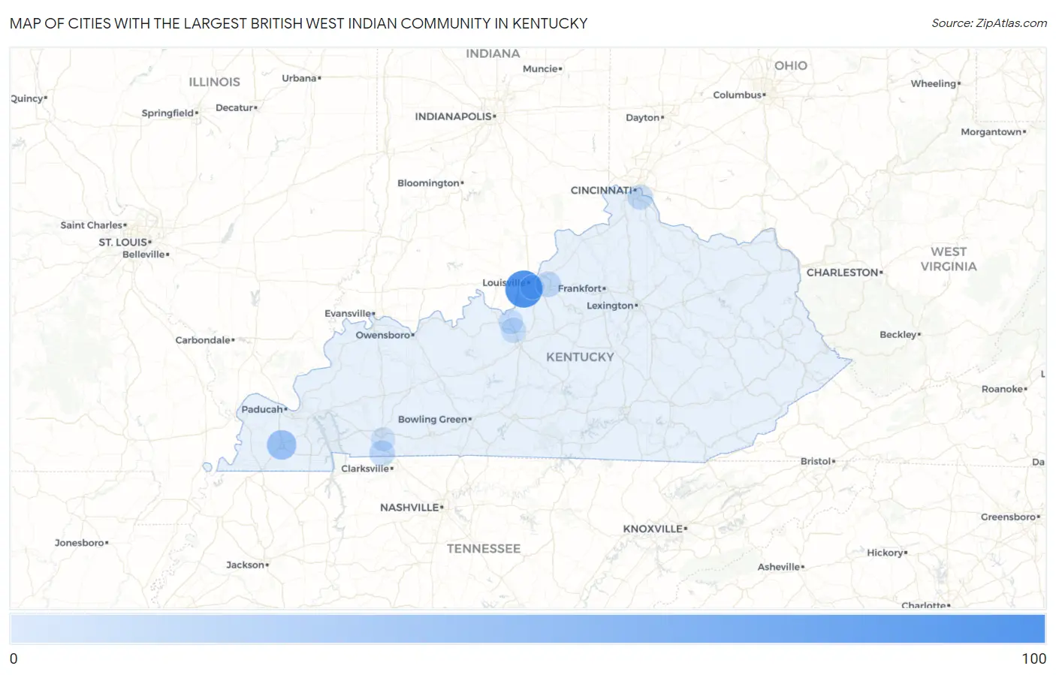This screenshot has height=675, width=1056.
Task: Click the Jackson city label
Action: [246, 565]
